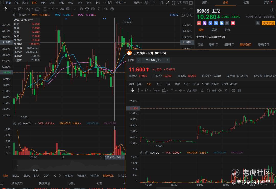Enter fullscreen chart mode
The width and height of the screenshot is (276, 189).
pos(174,3)
